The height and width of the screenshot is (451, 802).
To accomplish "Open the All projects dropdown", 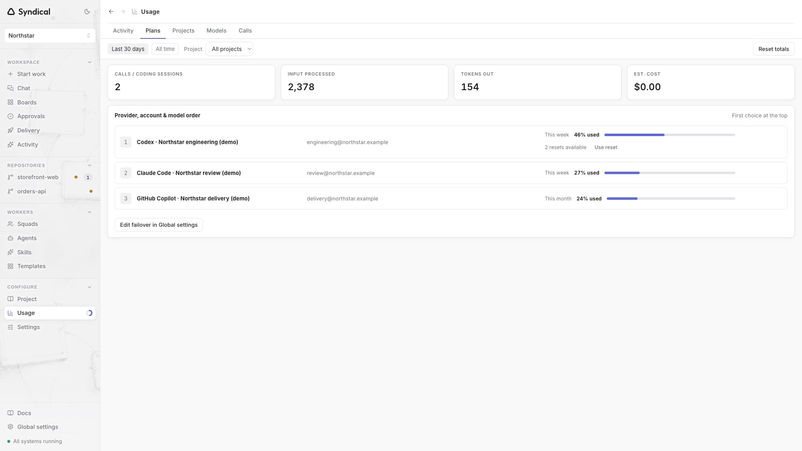I will point(229,49).
